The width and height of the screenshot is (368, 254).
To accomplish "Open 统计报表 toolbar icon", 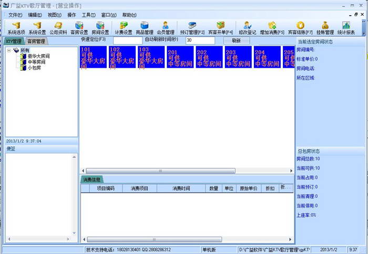I will tap(346, 28).
